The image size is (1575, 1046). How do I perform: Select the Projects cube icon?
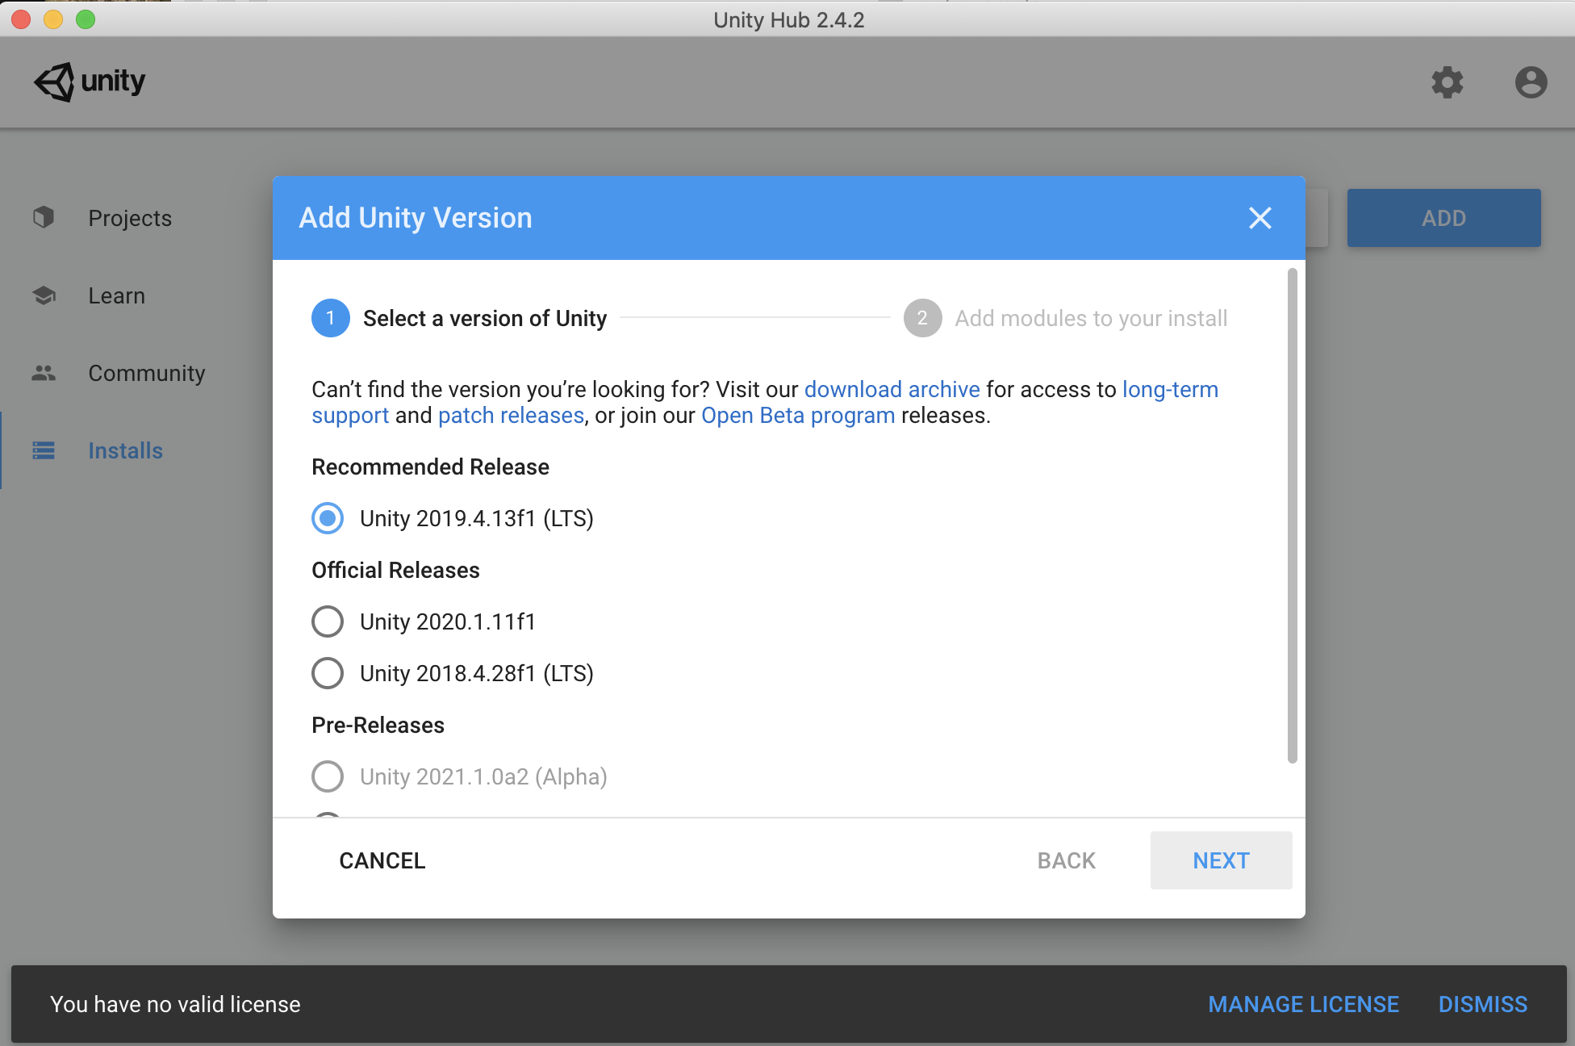click(44, 217)
